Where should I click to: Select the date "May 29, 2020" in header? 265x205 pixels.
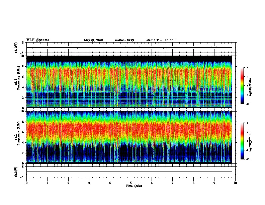(93, 40)
